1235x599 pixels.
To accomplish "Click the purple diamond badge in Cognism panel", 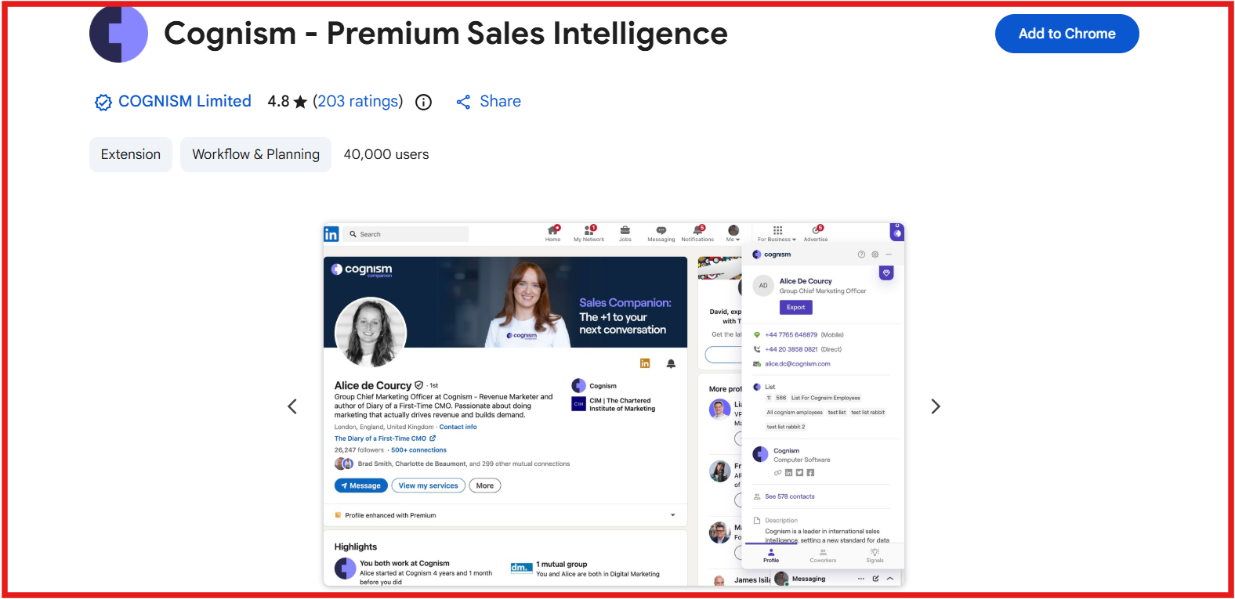I will point(886,273).
